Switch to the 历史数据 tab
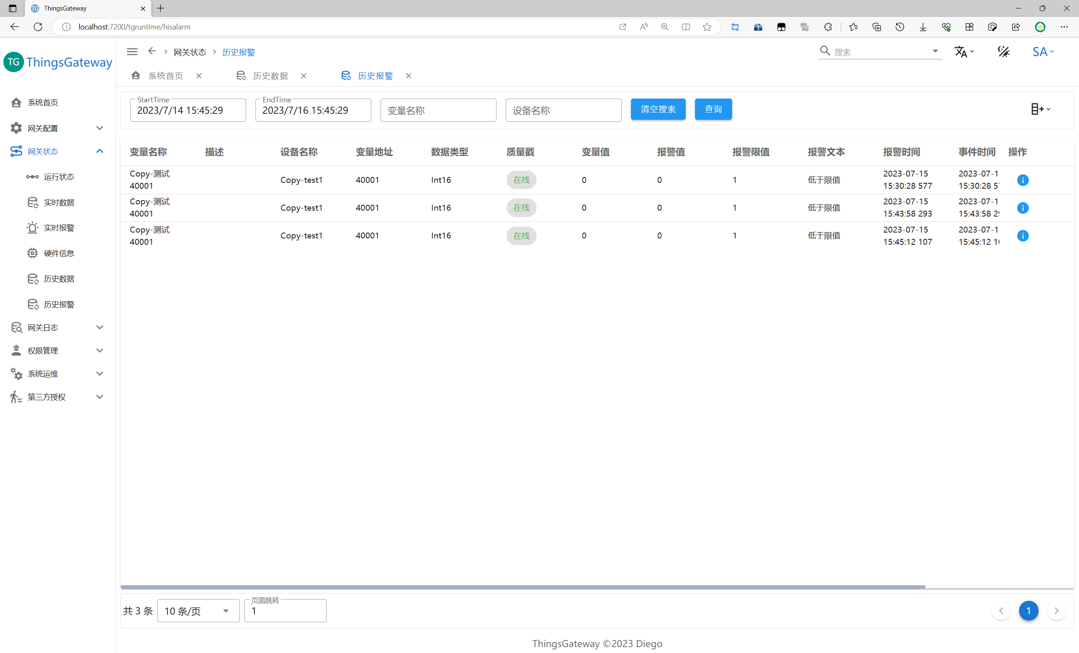This screenshot has width=1079, height=653. click(x=270, y=76)
